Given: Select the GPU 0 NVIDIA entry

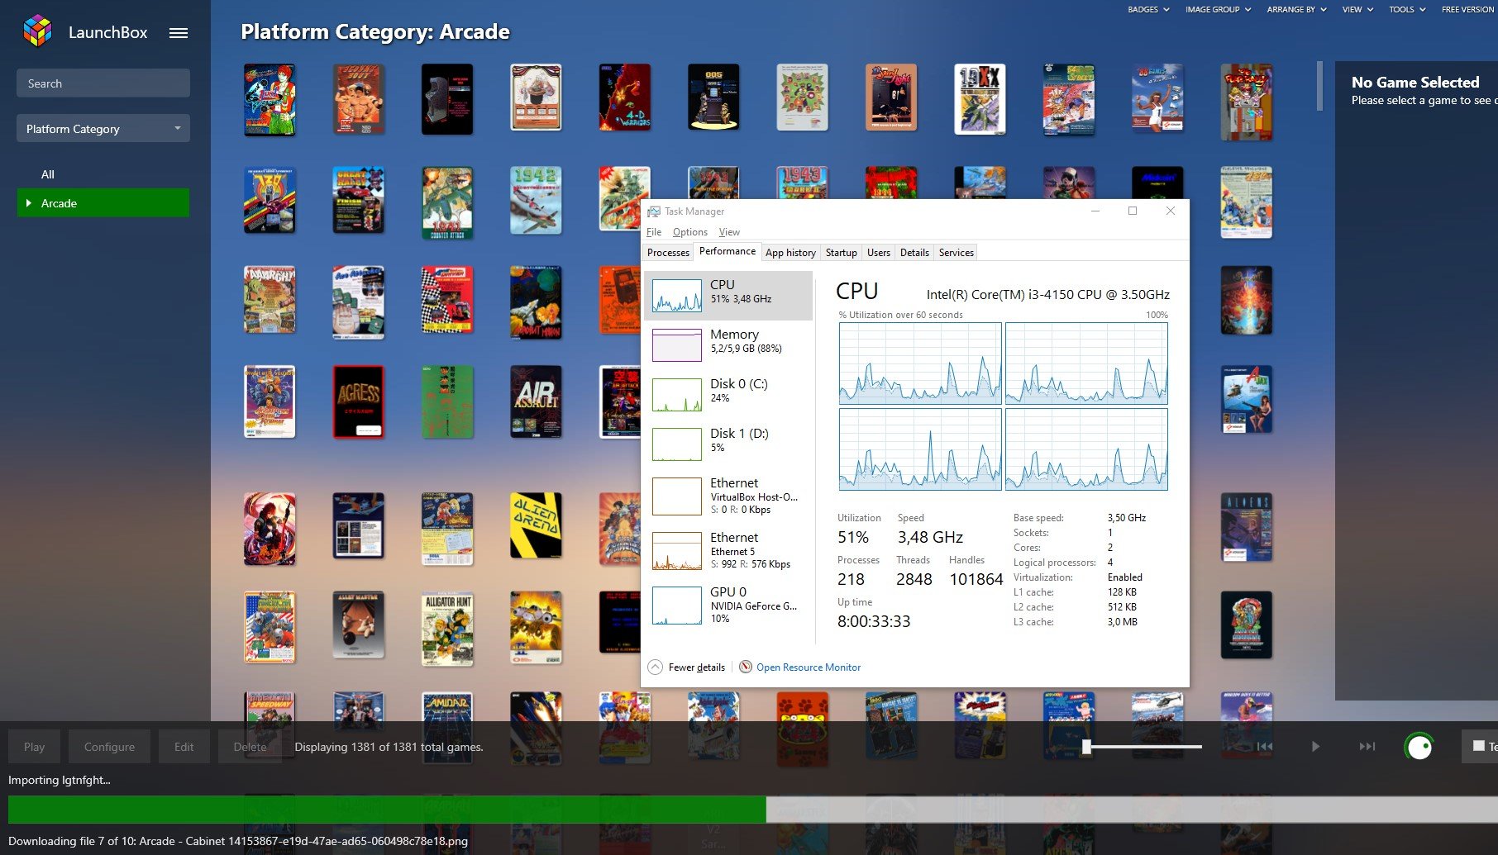Looking at the screenshot, I should pyautogui.click(x=728, y=605).
